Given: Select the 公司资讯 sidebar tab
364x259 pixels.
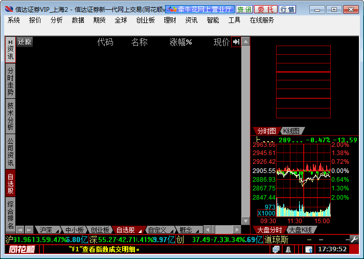Looking at the screenshot, I should click(10, 152).
